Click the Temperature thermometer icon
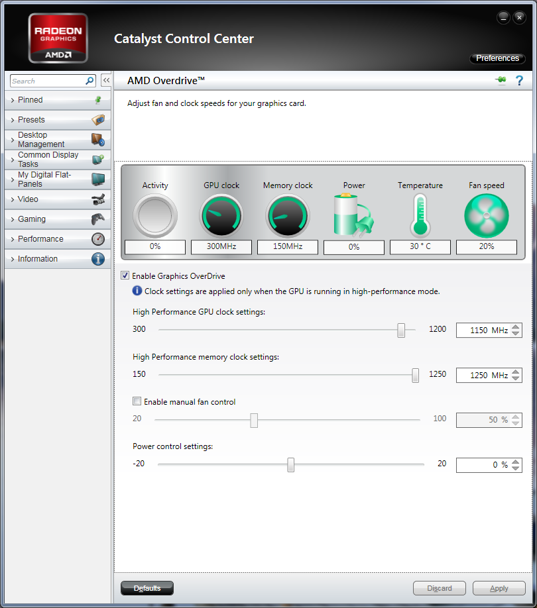The image size is (537, 608). [x=420, y=216]
